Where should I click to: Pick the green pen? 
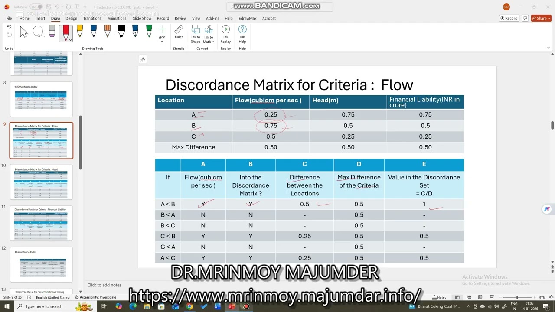pos(149,32)
